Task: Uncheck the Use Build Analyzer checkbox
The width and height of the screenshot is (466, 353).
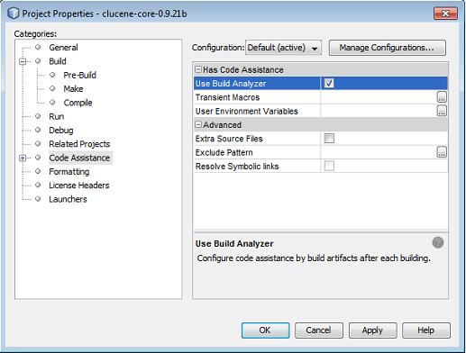Action: point(329,83)
